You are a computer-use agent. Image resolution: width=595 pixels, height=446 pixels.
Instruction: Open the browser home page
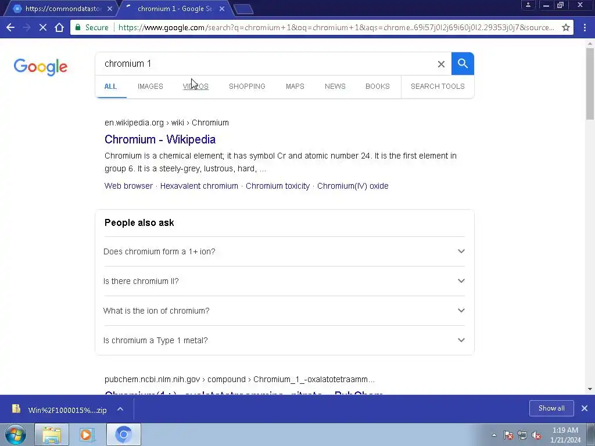coord(59,27)
